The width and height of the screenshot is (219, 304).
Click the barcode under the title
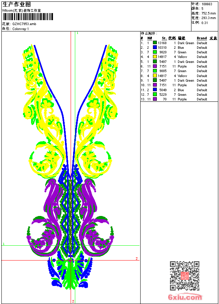tap(28, 17)
